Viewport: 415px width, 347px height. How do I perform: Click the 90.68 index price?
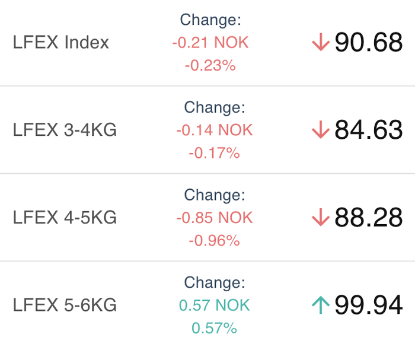(369, 42)
